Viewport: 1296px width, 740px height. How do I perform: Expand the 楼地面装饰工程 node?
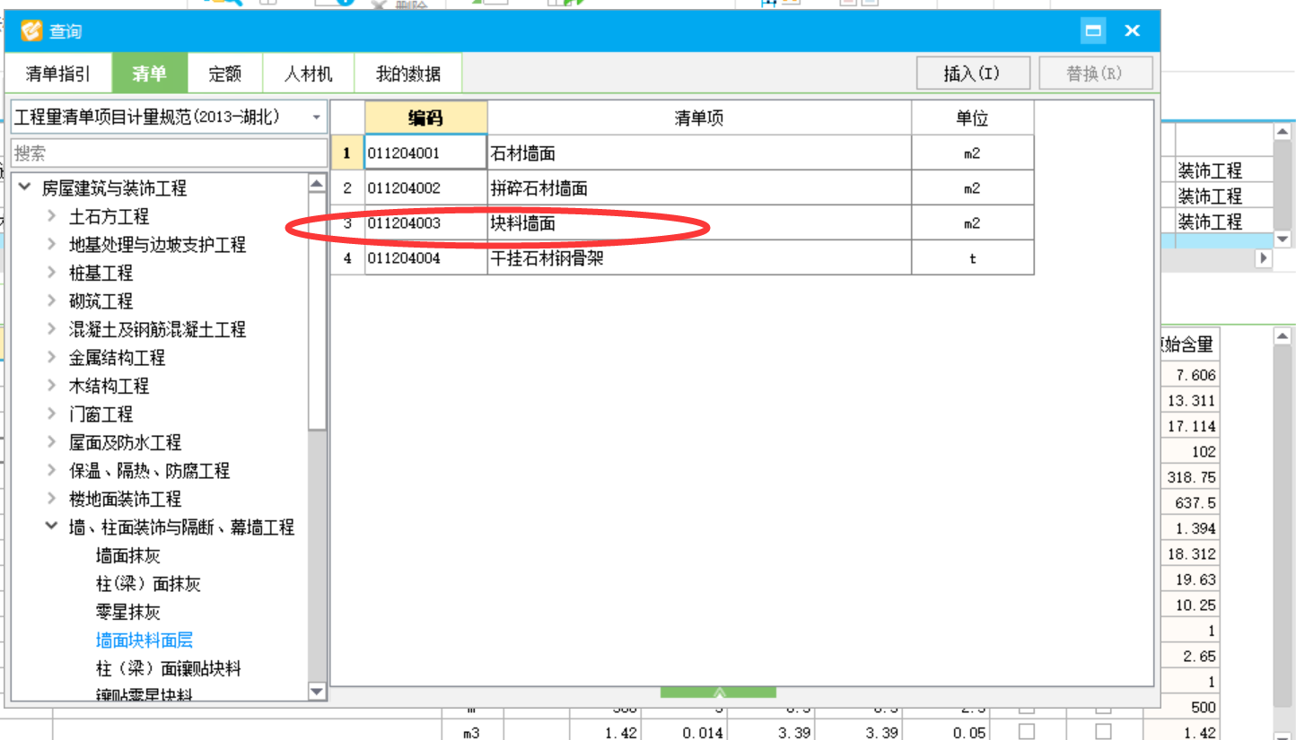click(x=51, y=499)
